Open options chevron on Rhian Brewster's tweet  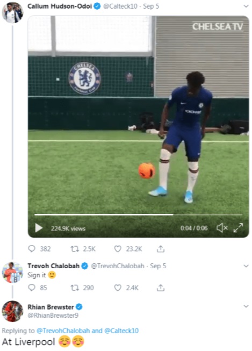coord(246,306)
